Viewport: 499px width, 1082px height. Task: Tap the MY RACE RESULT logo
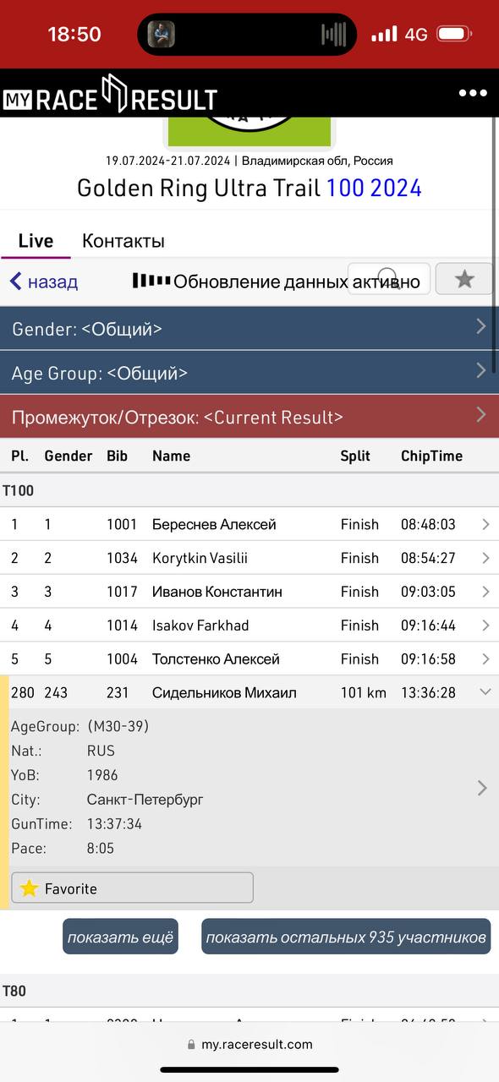(x=110, y=95)
